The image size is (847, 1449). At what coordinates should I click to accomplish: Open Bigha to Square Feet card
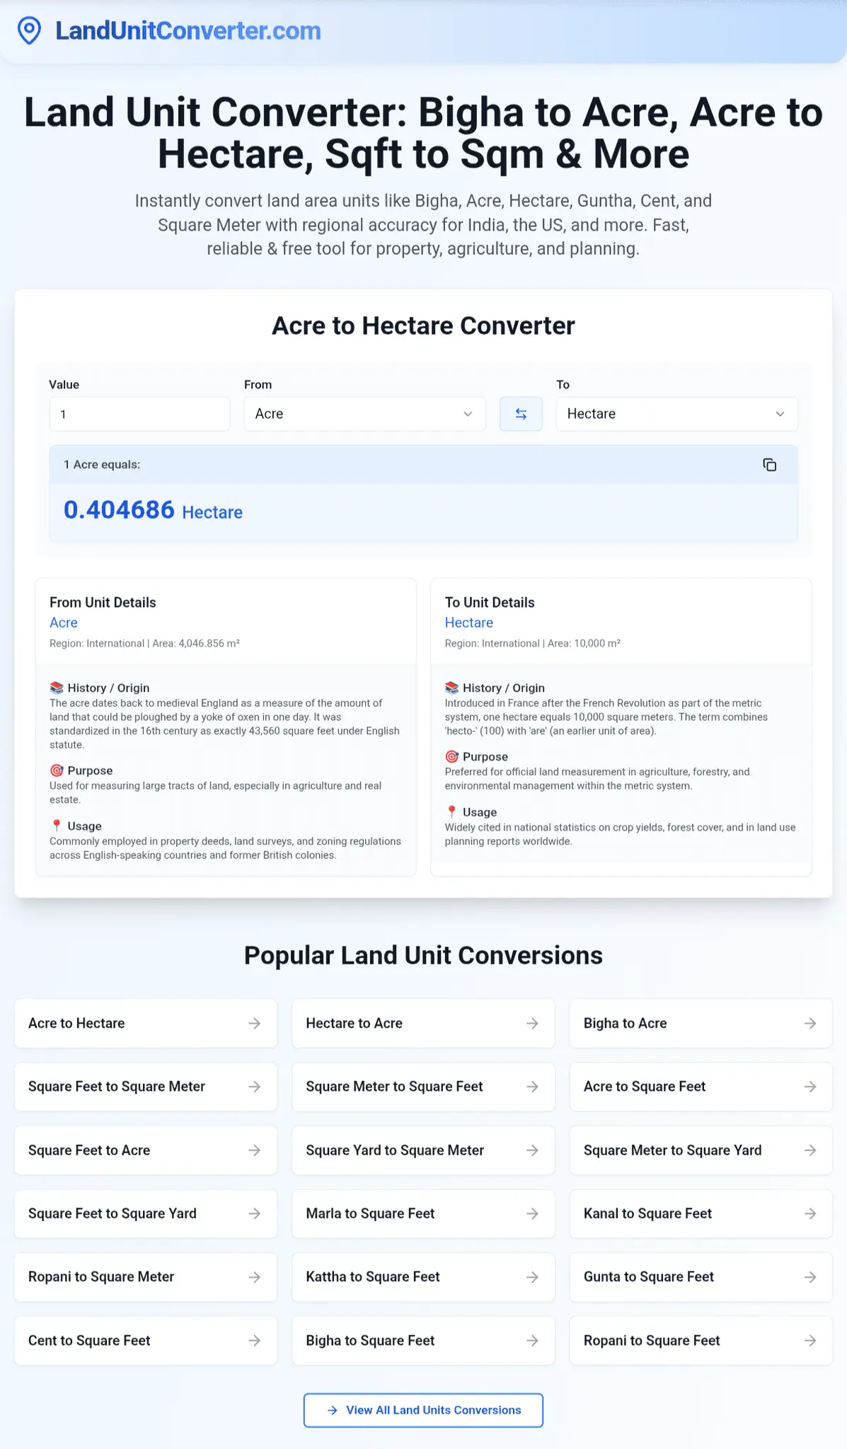[423, 1341]
